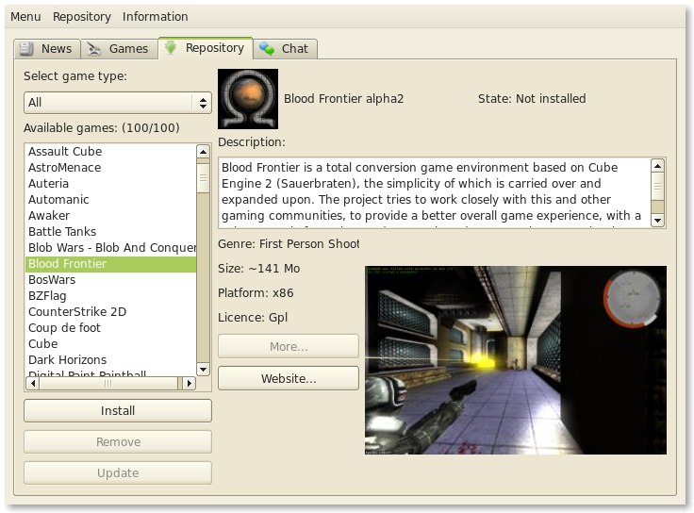Click 'Available games: (100/100)' label

[102, 128]
